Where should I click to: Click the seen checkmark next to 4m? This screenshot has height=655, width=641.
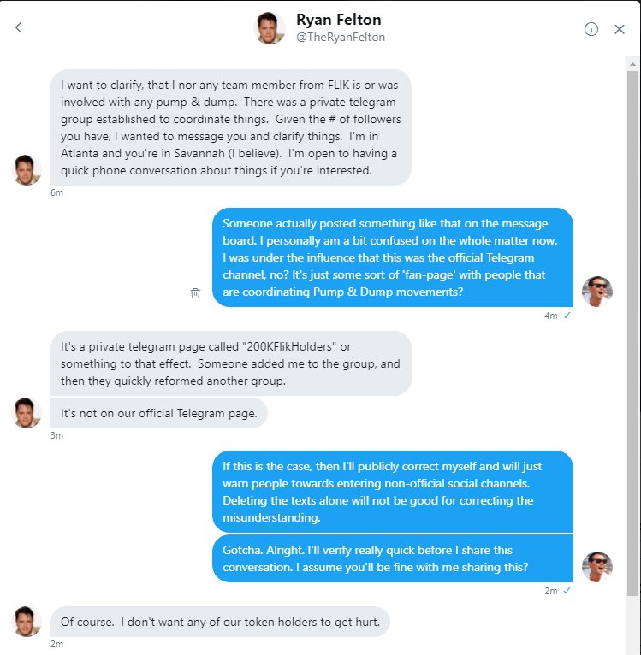567,316
